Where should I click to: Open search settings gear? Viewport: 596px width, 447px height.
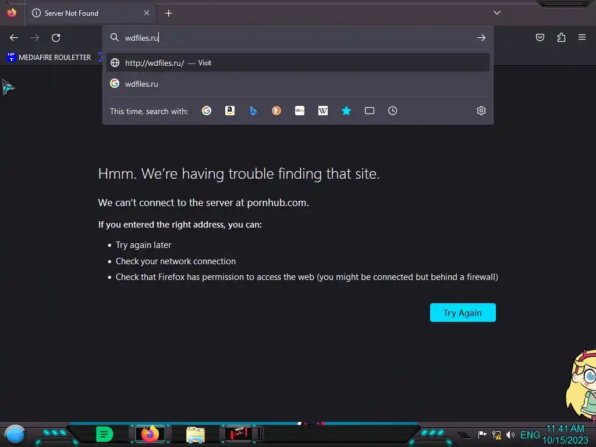[x=481, y=111]
